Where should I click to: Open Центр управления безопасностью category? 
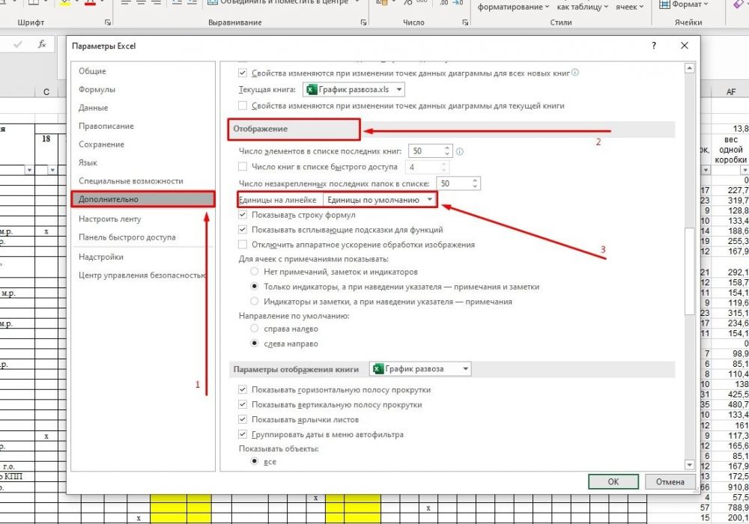(142, 275)
